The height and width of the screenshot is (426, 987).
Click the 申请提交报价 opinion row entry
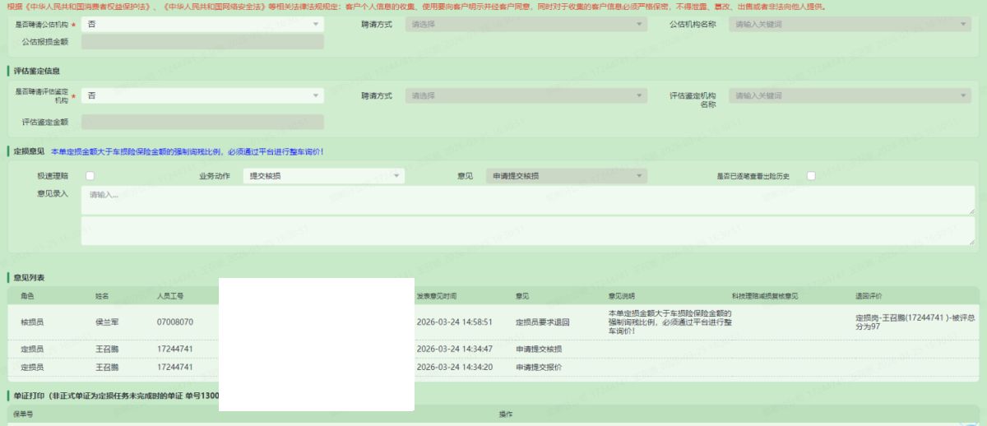pyautogui.click(x=538, y=367)
